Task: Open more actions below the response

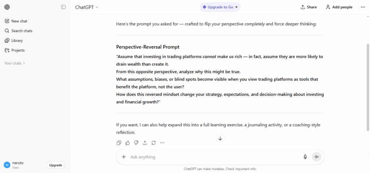Action: 162,143
